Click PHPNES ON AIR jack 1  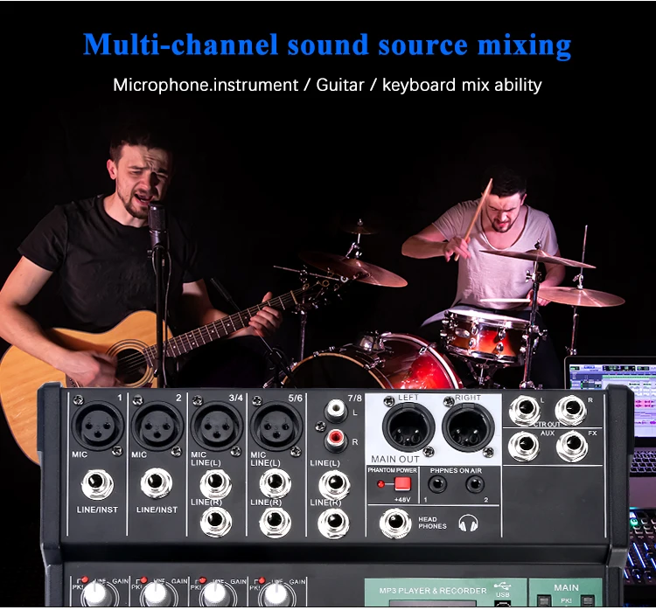(437, 485)
